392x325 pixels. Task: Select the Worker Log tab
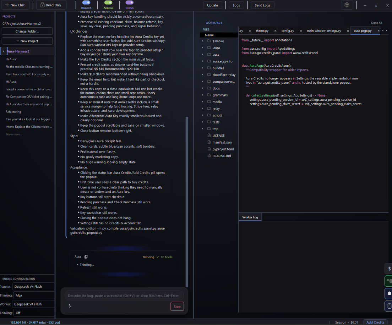pyautogui.click(x=250, y=217)
